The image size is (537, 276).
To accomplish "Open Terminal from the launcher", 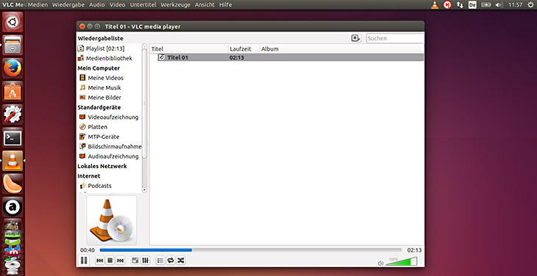I will click(13, 138).
